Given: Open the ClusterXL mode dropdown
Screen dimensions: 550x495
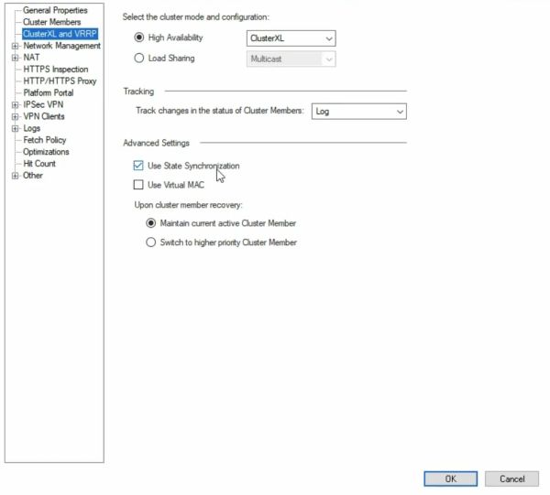Looking at the screenshot, I should 291,38.
